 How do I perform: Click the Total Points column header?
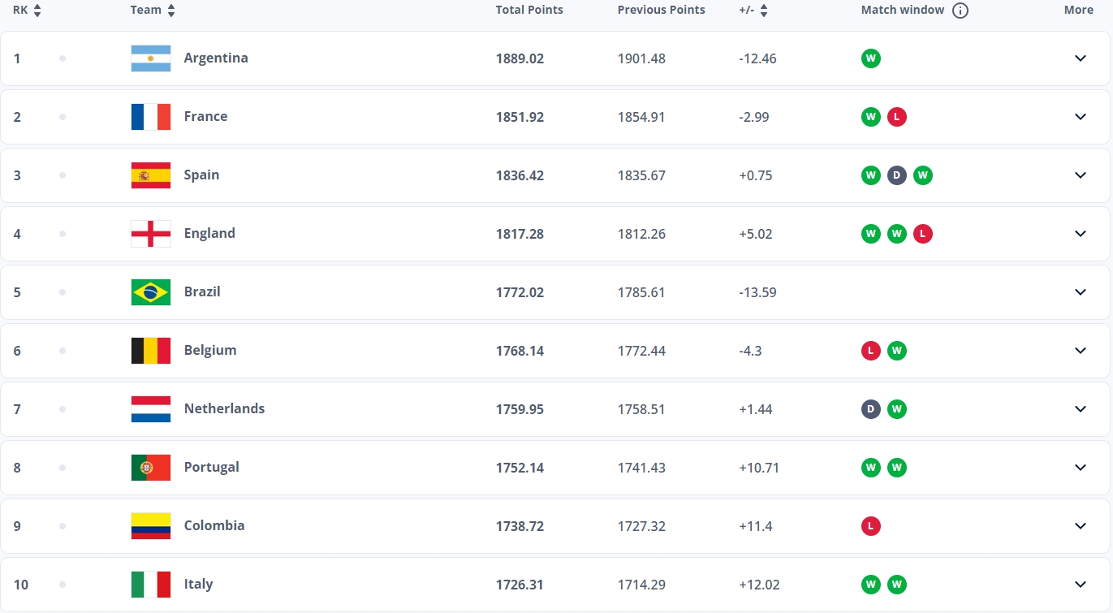529,11
